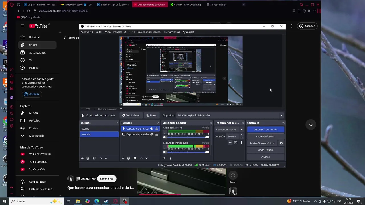This screenshot has width=365, height=205.
Task: Reload the page in Opera GX toolbar
Action: coord(29,11)
